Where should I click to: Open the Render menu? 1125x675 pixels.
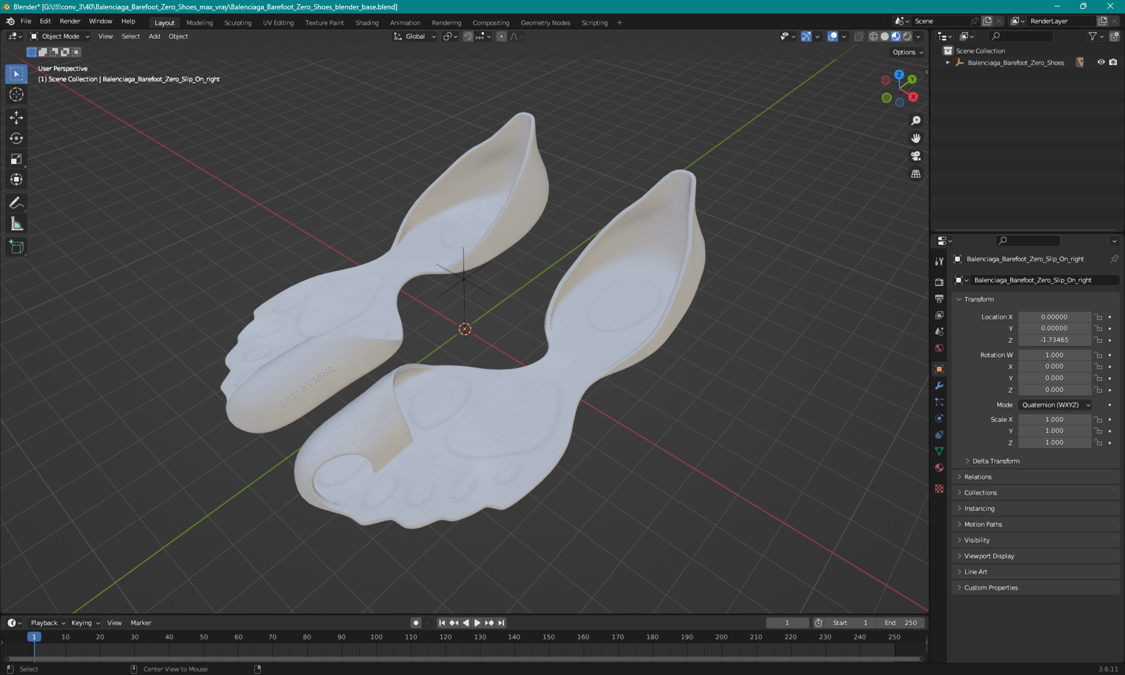pos(70,21)
